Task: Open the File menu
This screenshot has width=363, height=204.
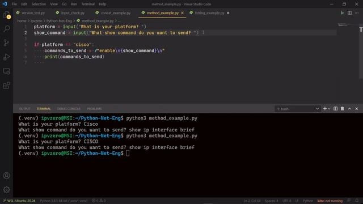Action: click(14, 4)
